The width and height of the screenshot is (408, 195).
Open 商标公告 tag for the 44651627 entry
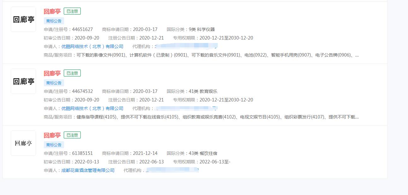(x=54, y=21)
